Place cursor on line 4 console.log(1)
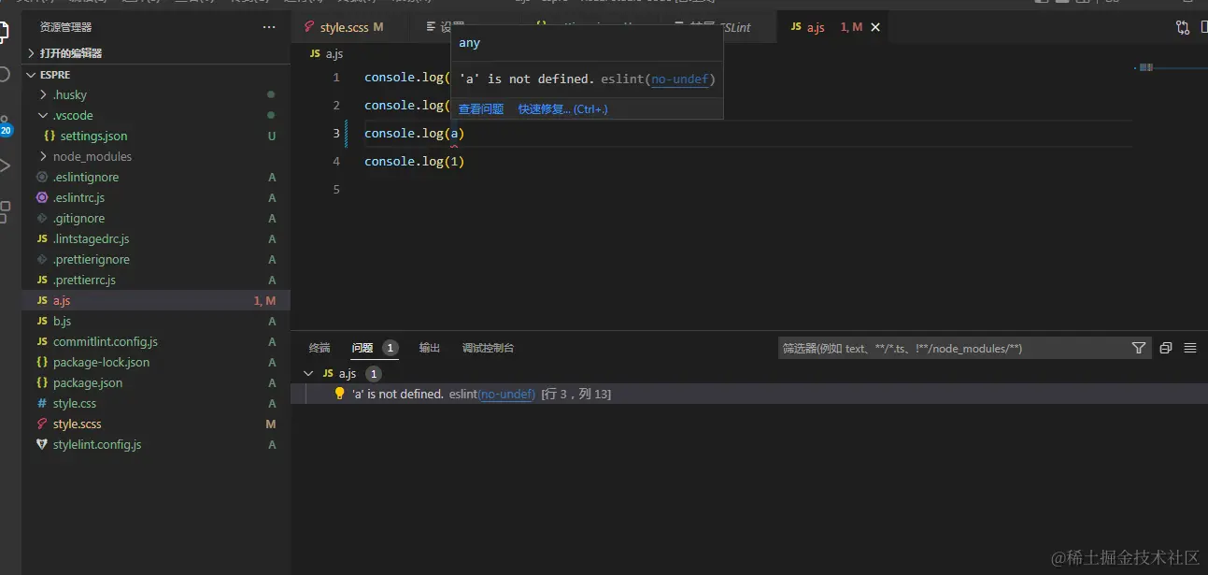This screenshot has width=1208, height=575. coord(414,162)
